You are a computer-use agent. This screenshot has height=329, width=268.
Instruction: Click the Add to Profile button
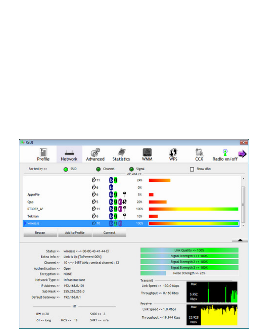pyautogui.click(x=75, y=233)
